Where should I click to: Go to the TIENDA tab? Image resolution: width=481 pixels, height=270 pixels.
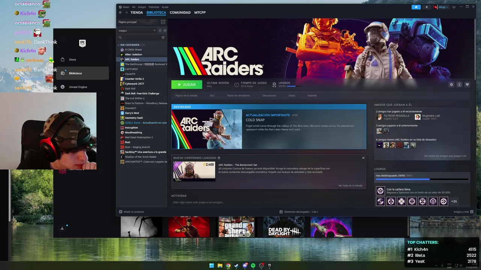[136, 12]
